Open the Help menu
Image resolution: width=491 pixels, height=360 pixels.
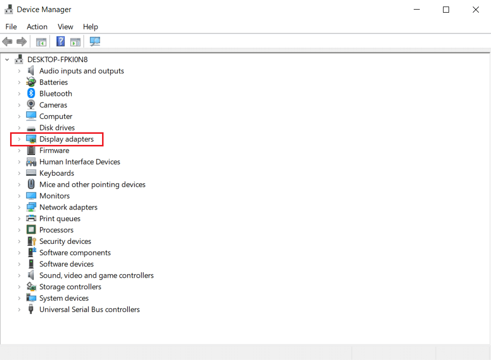pyautogui.click(x=90, y=27)
